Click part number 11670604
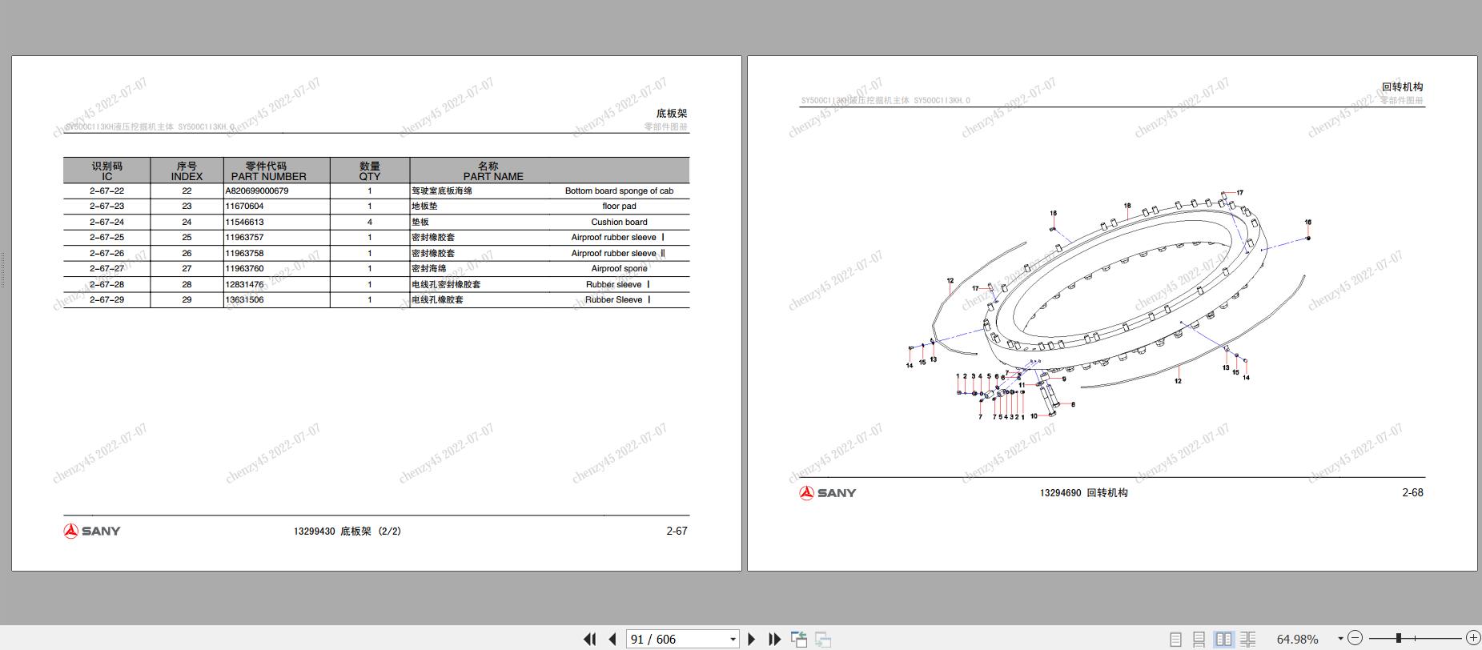Image resolution: width=1482 pixels, height=650 pixels. [x=244, y=206]
